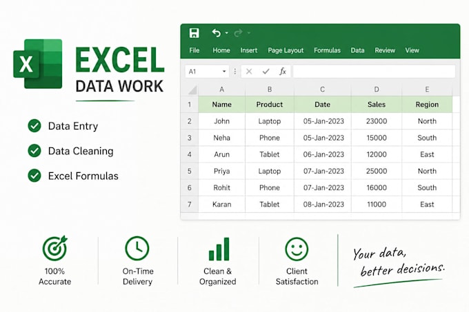Click the Clean & Organized bar chart icon
The height and width of the screenshot is (312, 469).
[x=219, y=249]
